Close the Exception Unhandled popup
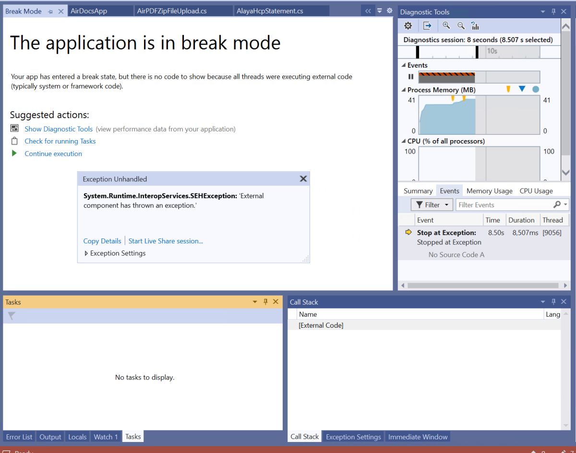Screen dimensions: 576x453 303,179
